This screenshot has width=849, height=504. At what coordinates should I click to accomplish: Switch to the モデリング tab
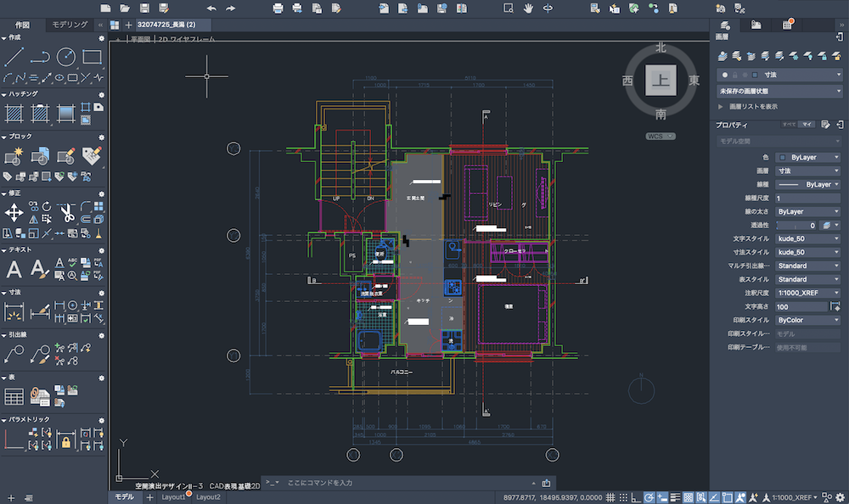[70, 25]
